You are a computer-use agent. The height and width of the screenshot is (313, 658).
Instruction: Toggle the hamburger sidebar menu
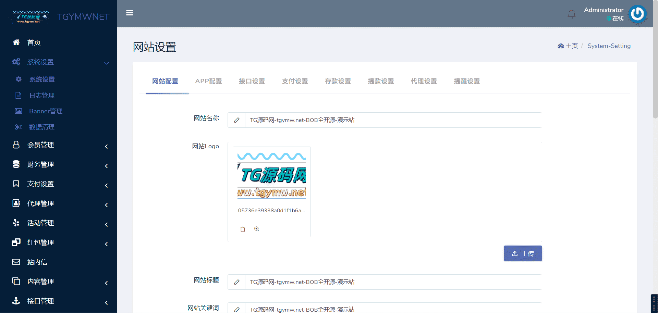130,13
